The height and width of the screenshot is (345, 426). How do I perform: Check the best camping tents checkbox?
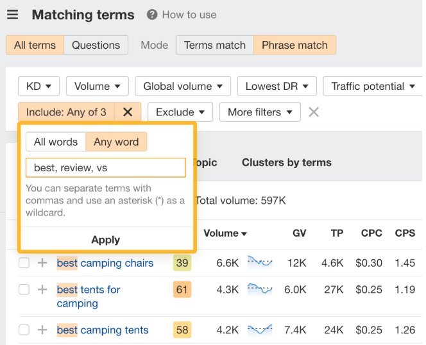click(24, 330)
